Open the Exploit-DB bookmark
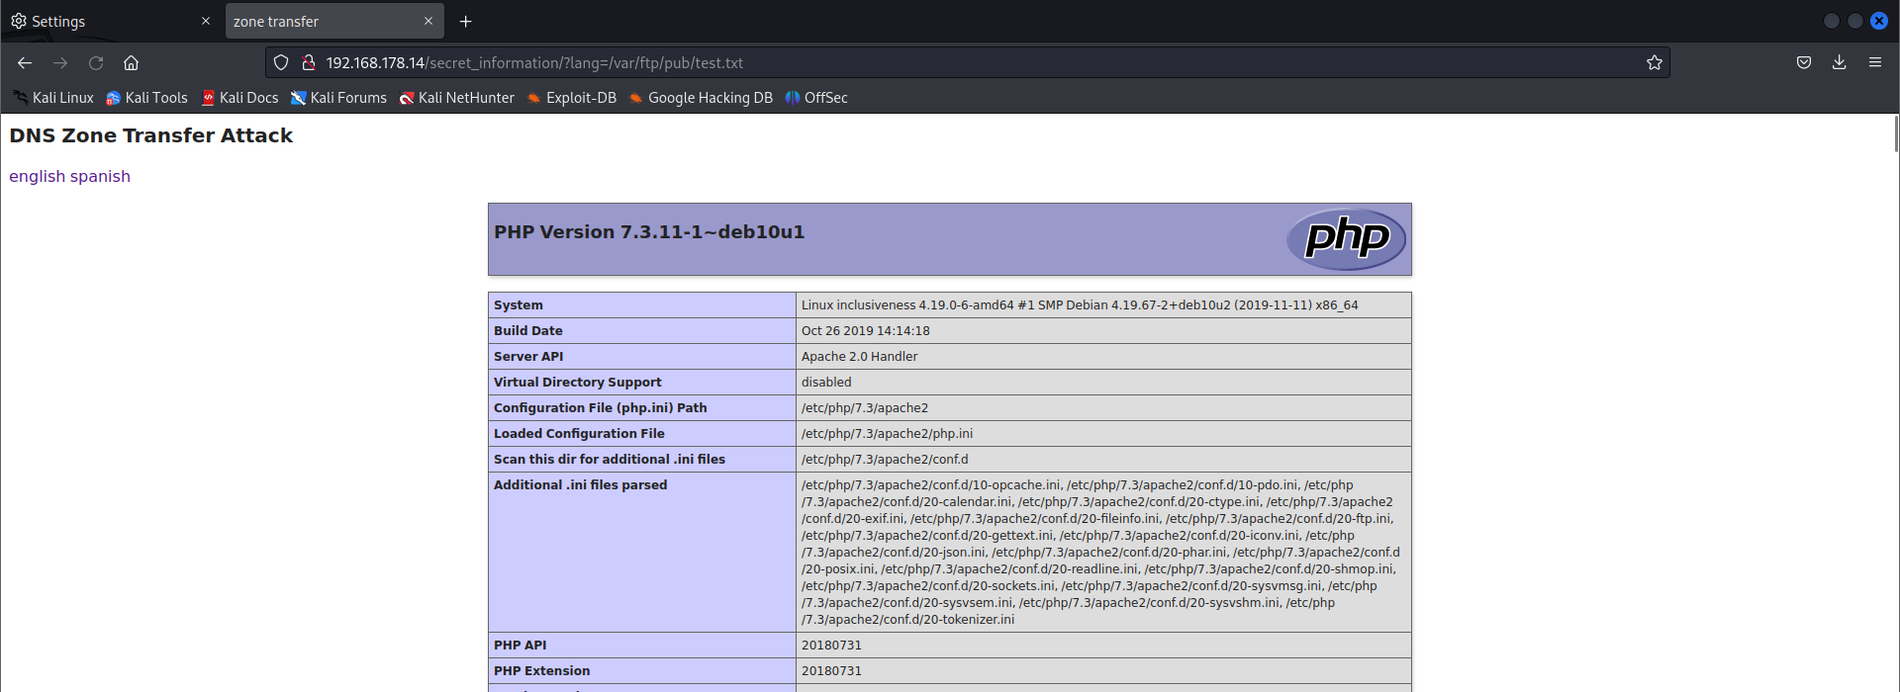Viewport: 1900px width, 692px height. click(x=571, y=98)
